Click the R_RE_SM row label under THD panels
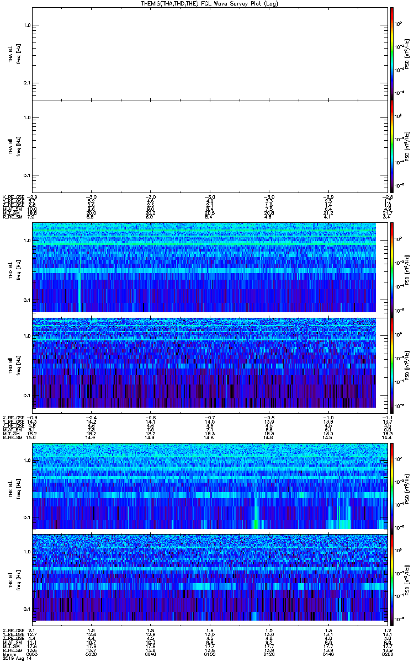Screen dimensions: 414x662 (x=12, y=437)
